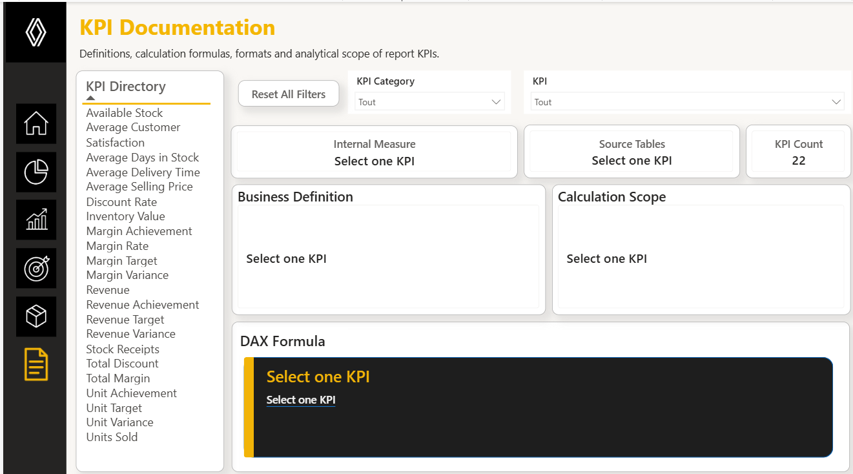Select Unit Variance KPI
The width and height of the screenshot is (853, 474).
coord(120,422)
